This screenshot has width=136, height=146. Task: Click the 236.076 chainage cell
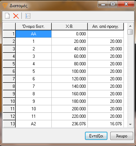(70, 124)
